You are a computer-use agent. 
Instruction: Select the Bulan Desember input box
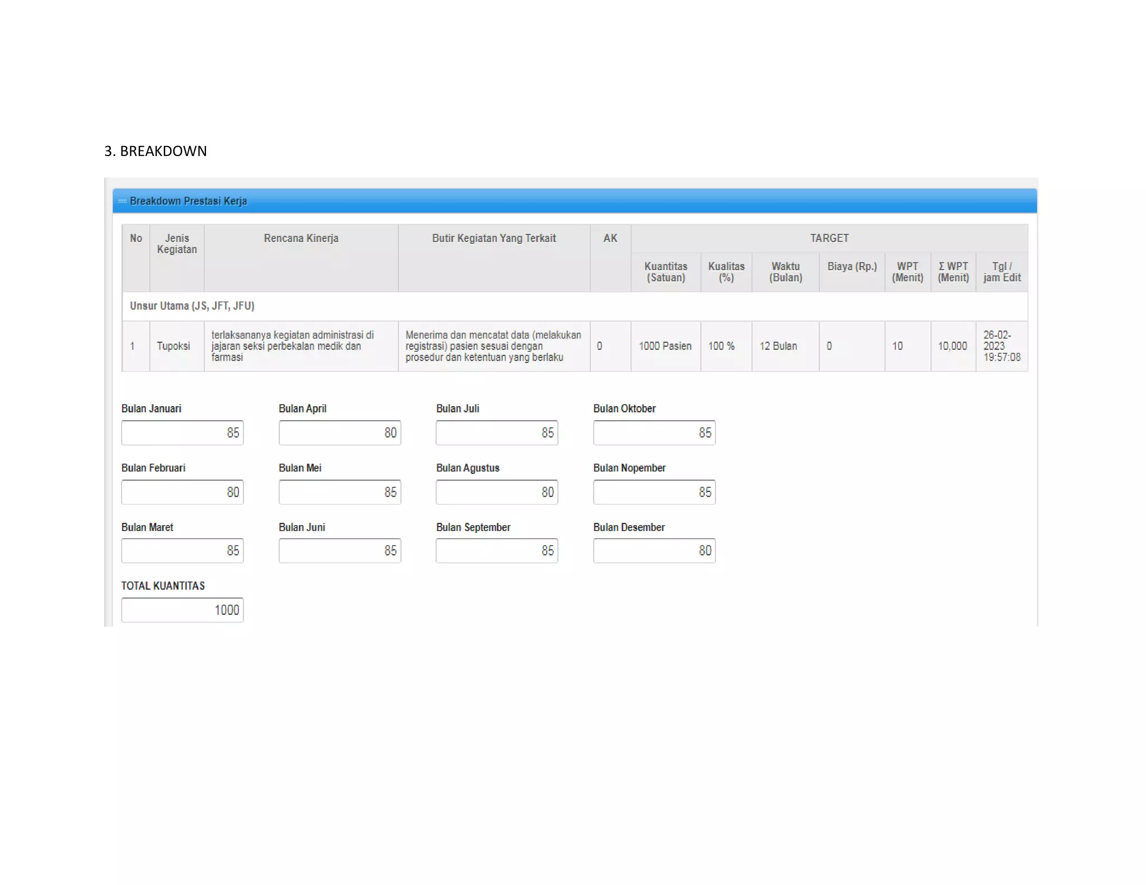click(654, 550)
